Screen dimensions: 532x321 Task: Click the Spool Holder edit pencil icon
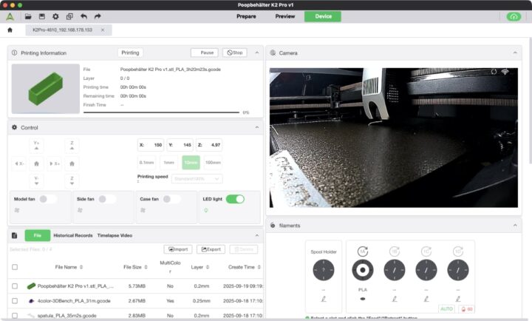pos(324,299)
